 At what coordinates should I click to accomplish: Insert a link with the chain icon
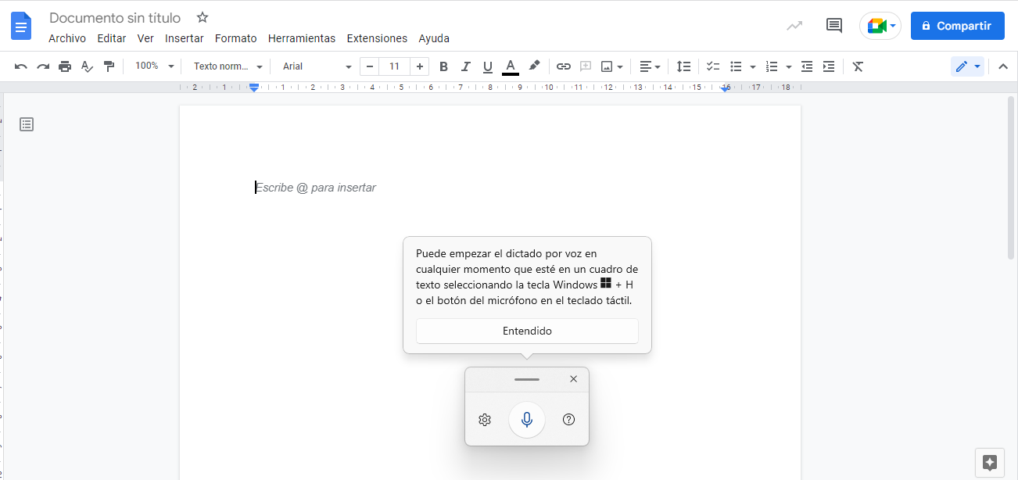pos(564,66)
